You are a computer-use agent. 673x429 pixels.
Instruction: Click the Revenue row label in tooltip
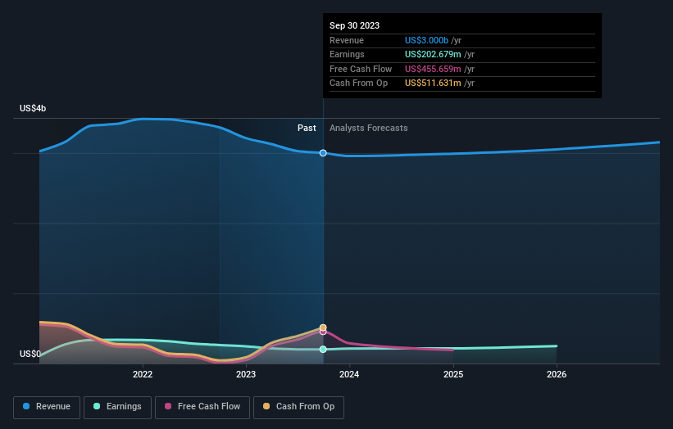click(x=347, y=40)
